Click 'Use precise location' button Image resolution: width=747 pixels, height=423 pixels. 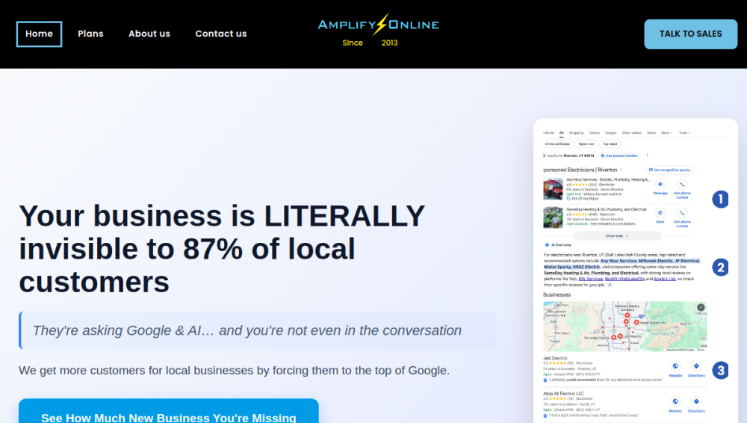click(619, 155)
